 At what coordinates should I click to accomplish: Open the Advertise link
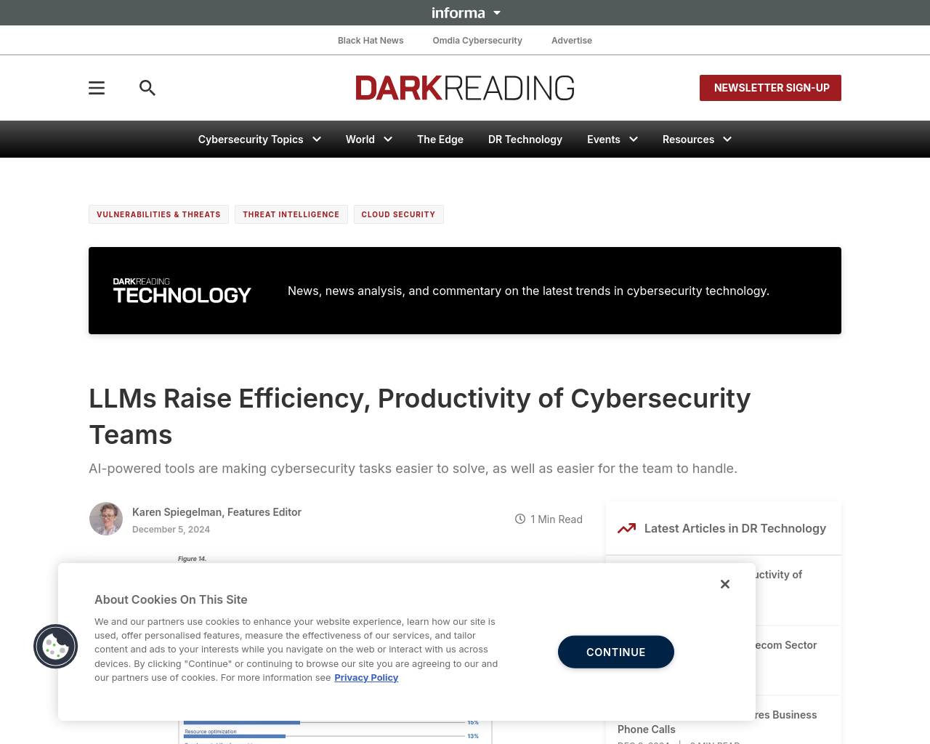point(572,41)
